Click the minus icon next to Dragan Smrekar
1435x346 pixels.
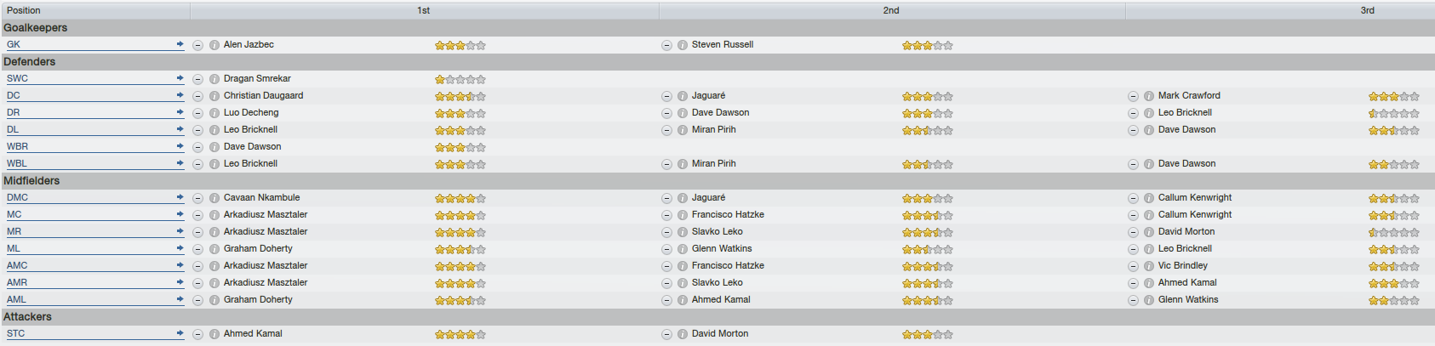tap(197, 79)
